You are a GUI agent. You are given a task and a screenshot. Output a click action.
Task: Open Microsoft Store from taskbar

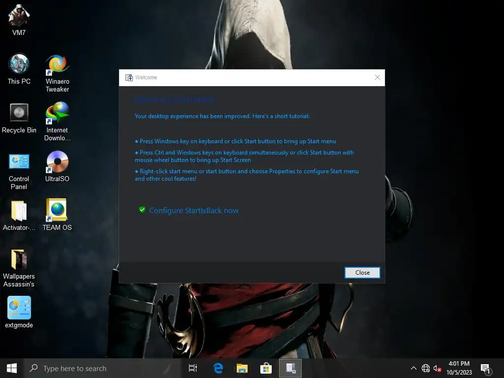pyautogui.click(x=266, y=368)
